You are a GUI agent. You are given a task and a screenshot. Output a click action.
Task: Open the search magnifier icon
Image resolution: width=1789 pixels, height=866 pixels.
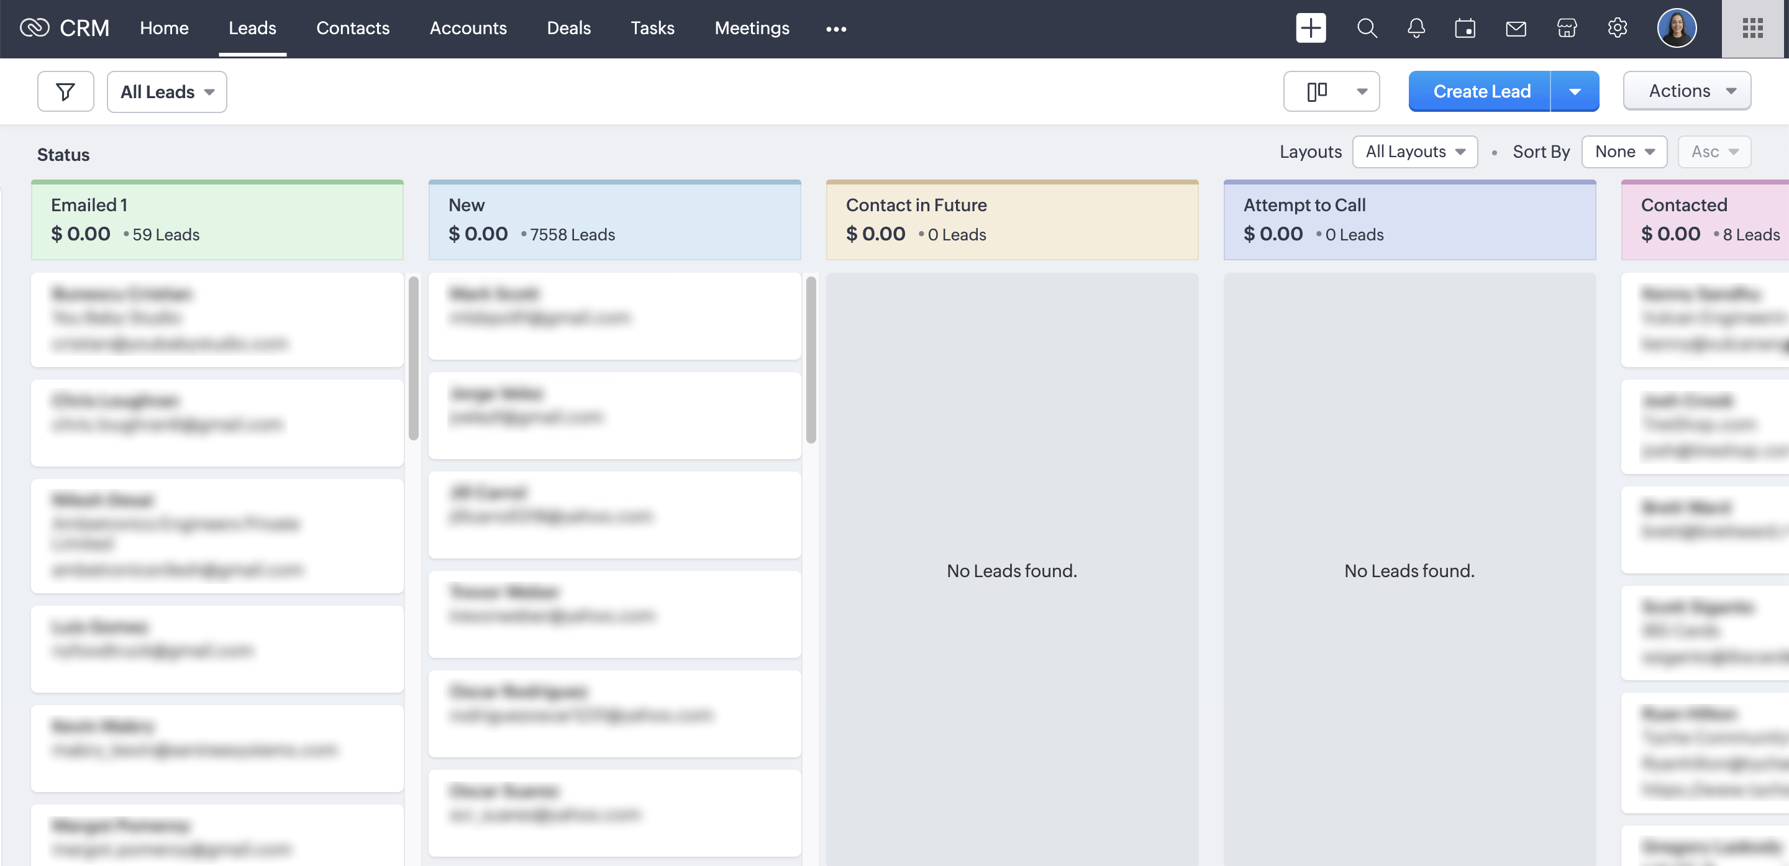click(1366, 29)
